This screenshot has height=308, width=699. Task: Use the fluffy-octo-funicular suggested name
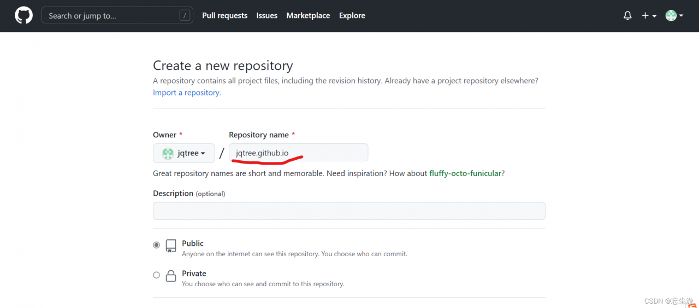pos(465,173)
